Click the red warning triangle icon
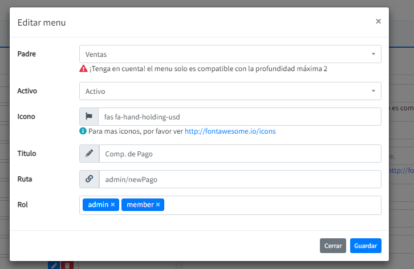This screenshot has height=269, width=414. tap(83, 69)
